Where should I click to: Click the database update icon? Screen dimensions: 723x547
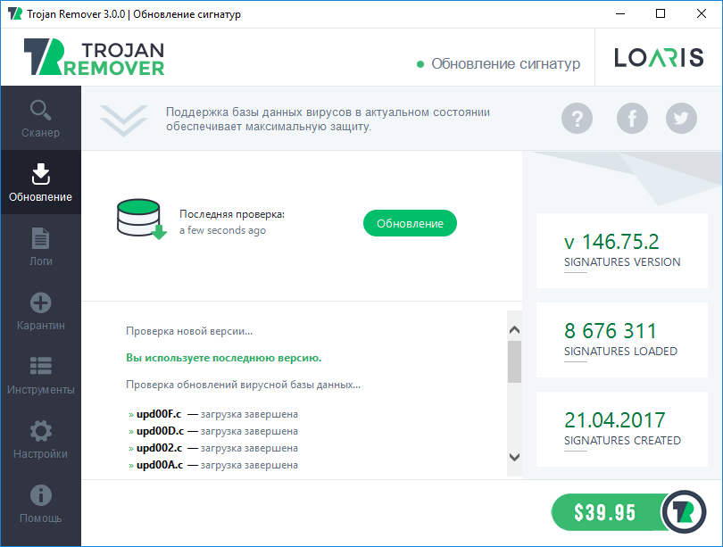[141, 219]
